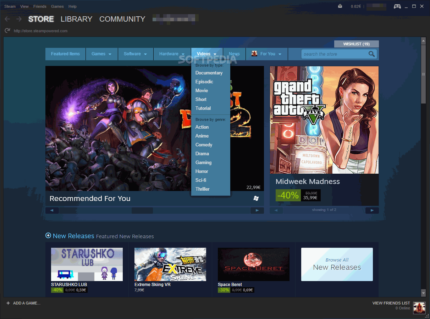Screen dimensions: 430x319
Task: Open Featured Items page
Action: (x=65, y=54)
